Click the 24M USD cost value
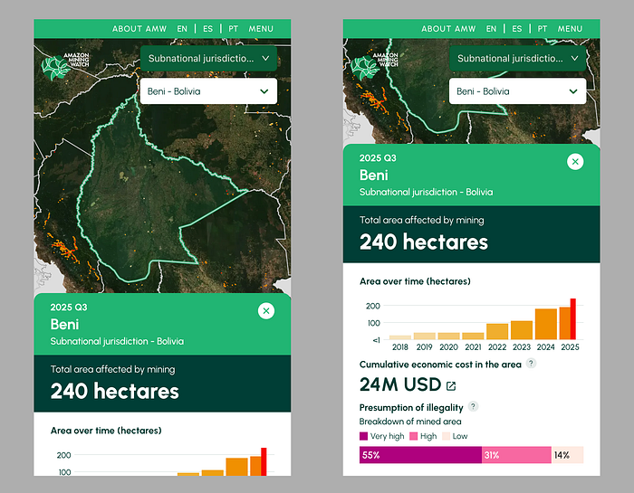 pos(400,384)
